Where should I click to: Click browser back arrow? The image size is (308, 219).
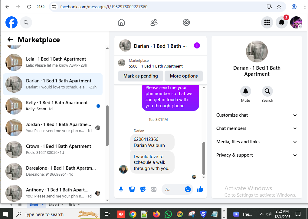click(x=7, y=7)
